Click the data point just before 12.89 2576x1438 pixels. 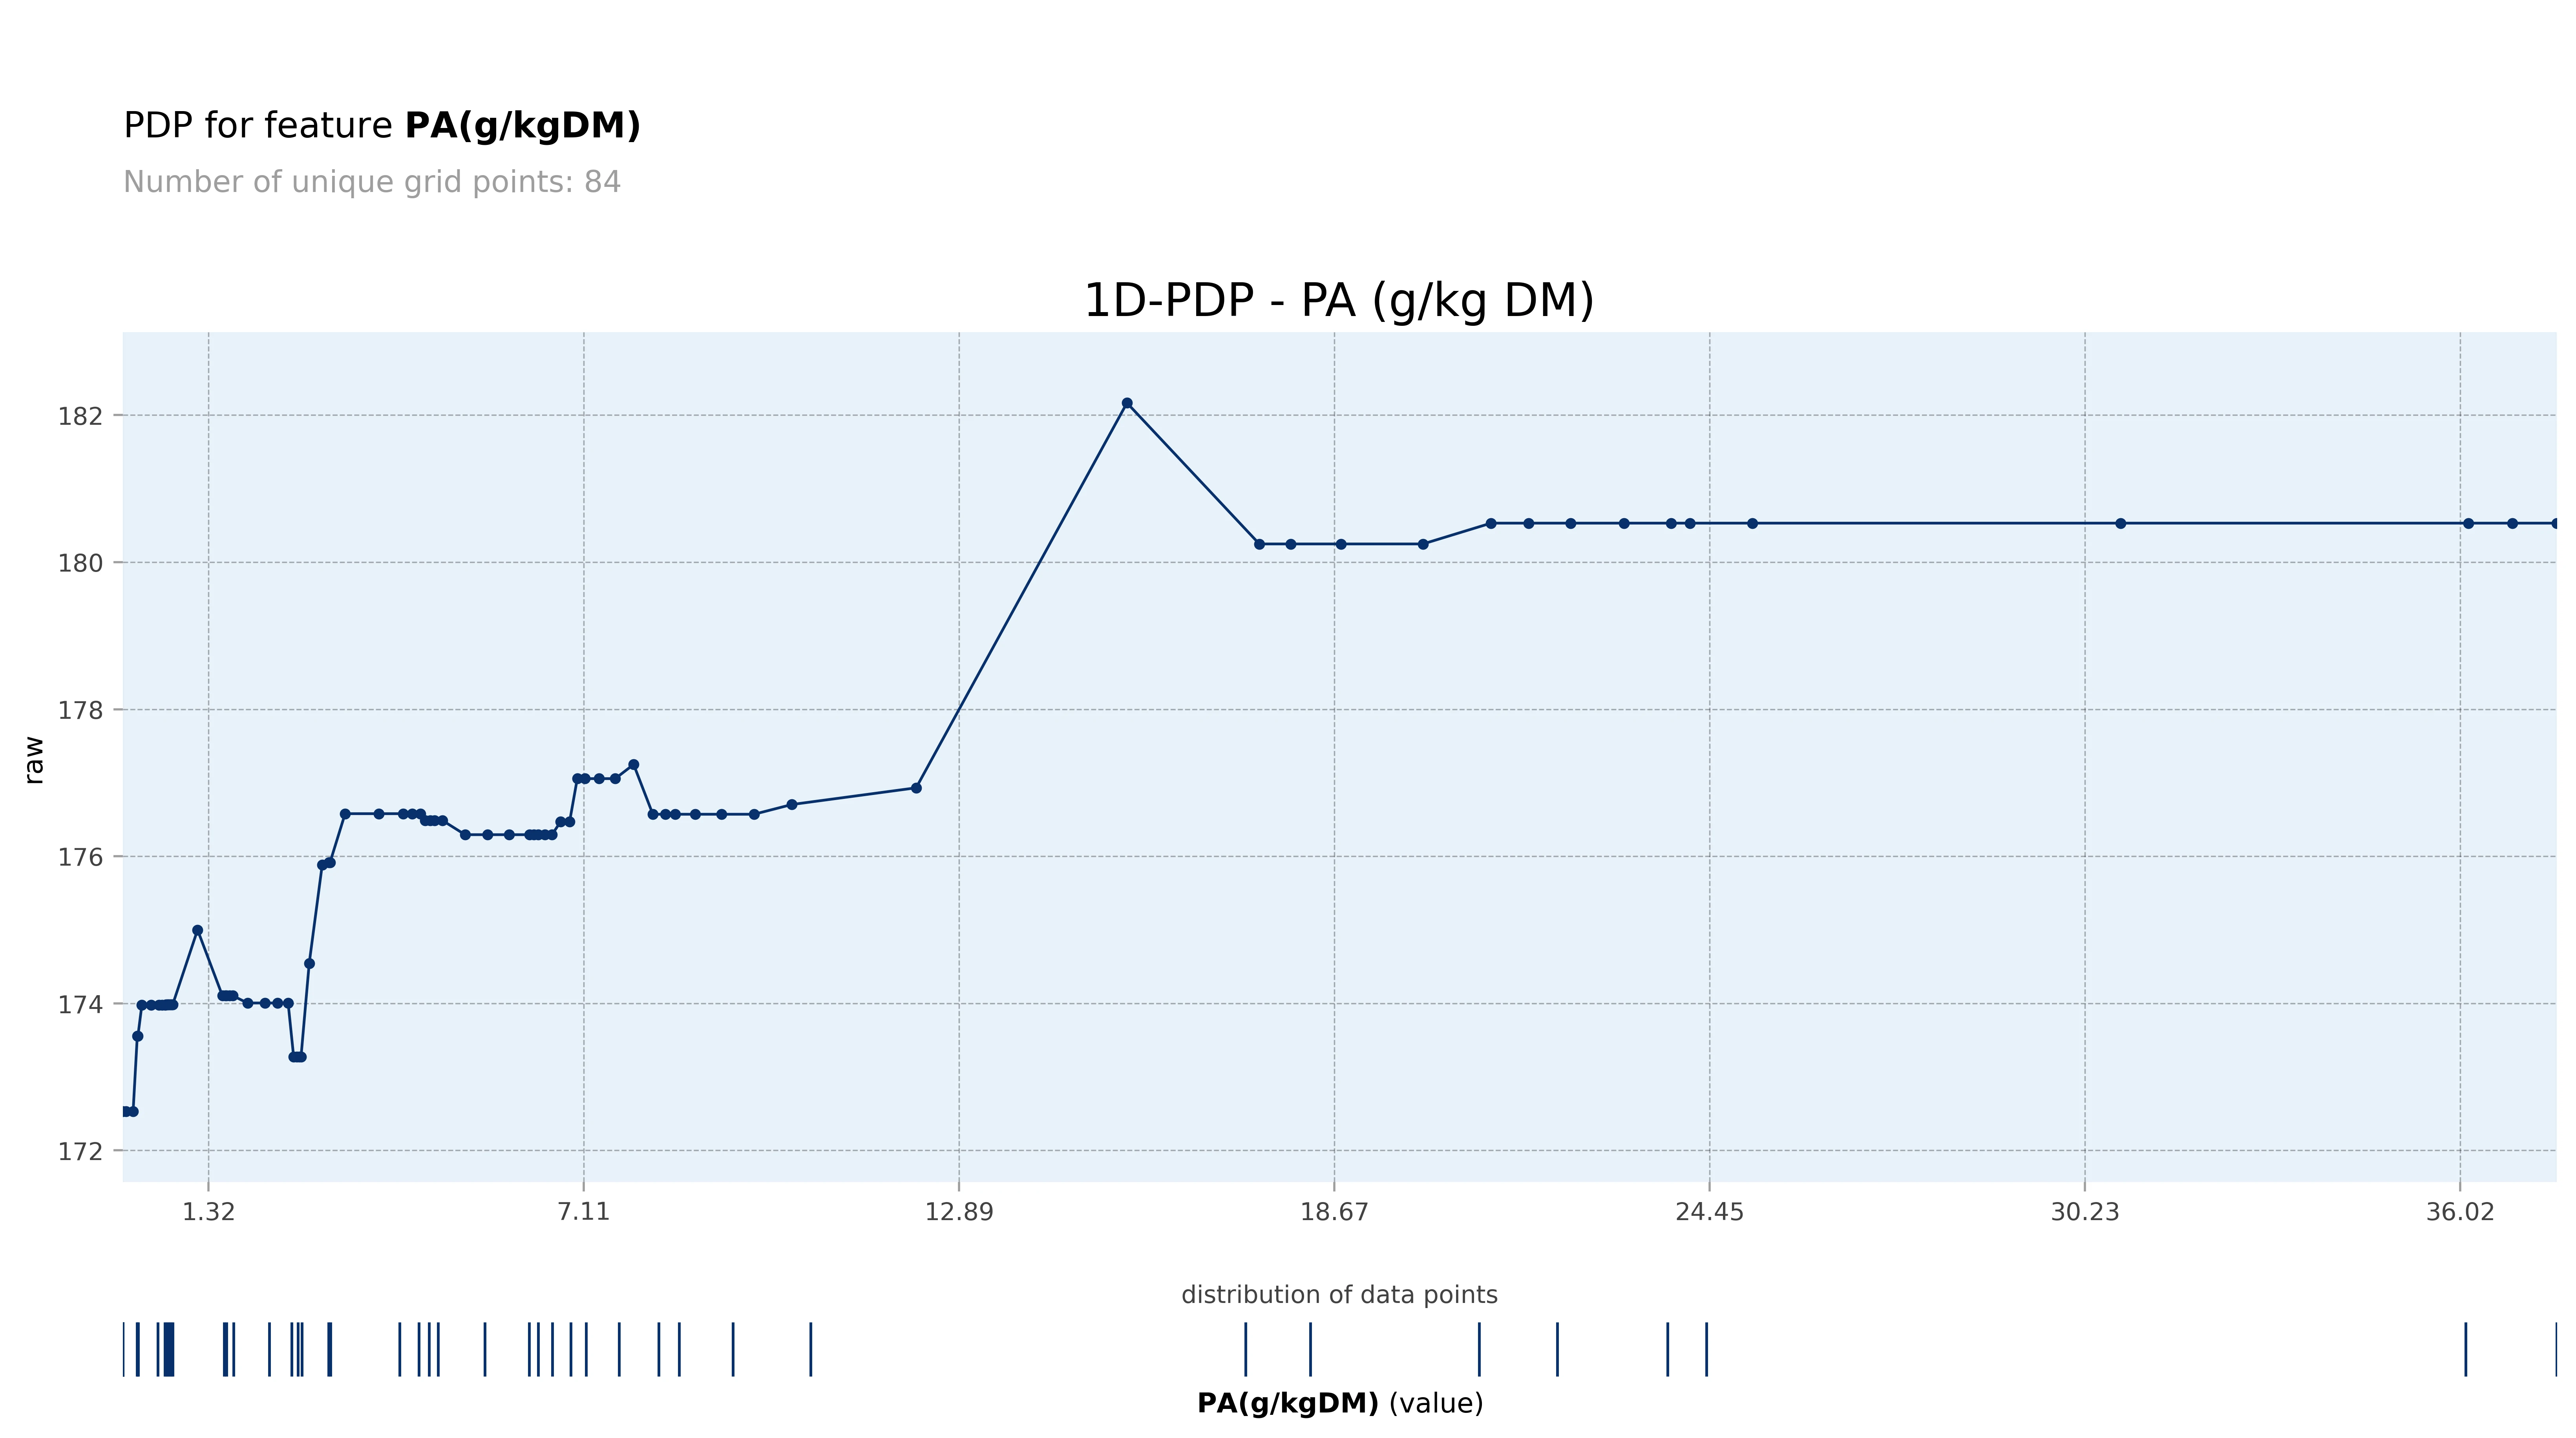(x=916, y=788)
